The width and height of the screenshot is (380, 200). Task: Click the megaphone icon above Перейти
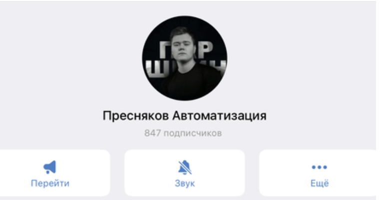[50, 167]
